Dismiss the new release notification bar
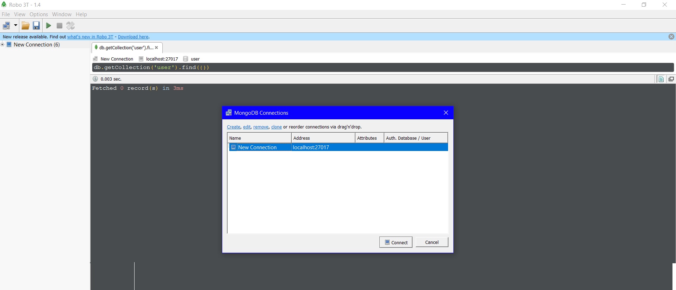The width and height of the screenshot is (676, 290). point(671,37)
